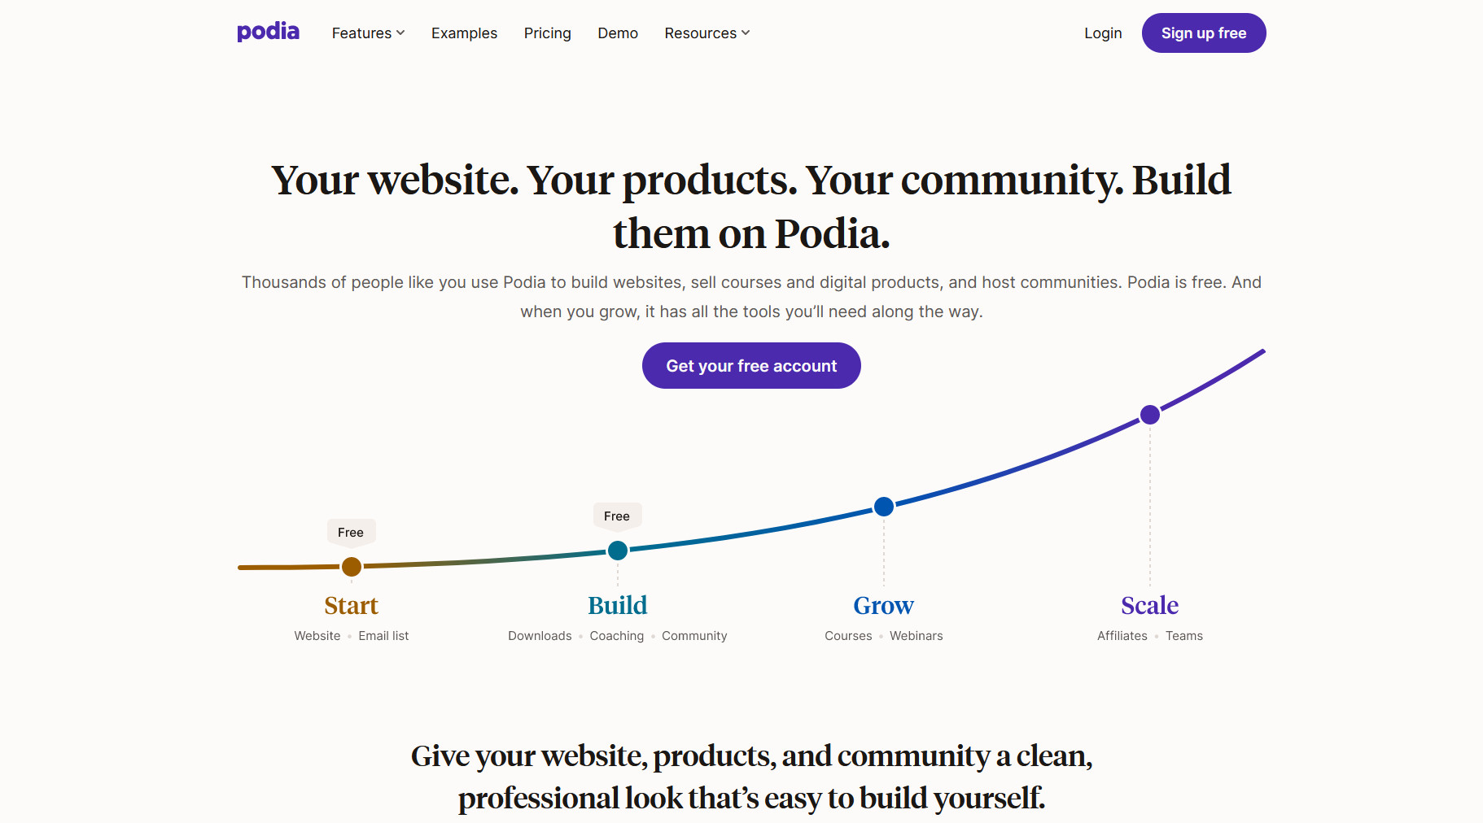Open the Grow stage heading
This screenshot has height=823, width=1483.
click(884, 605)
